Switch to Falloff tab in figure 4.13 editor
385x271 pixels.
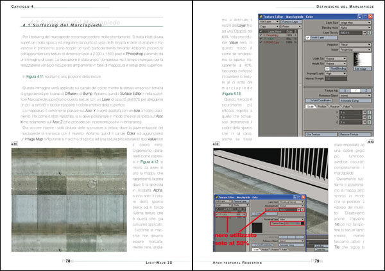tap(284, 250)
